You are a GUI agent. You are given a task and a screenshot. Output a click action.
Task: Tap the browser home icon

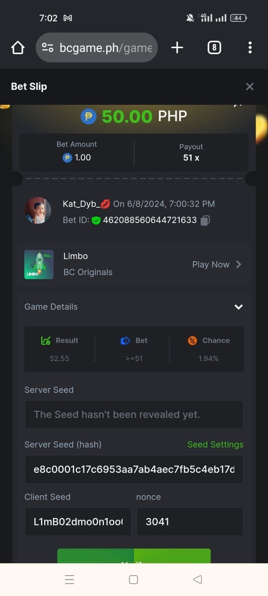(18, 48)
